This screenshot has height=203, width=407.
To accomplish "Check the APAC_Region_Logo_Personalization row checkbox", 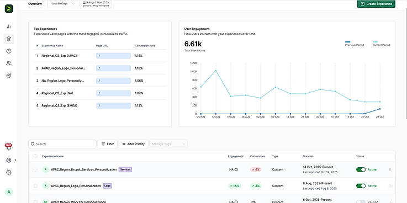I will coord(35,186).
